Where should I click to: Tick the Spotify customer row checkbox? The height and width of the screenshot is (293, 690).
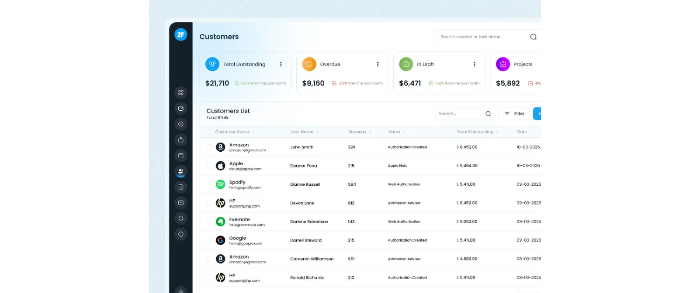(209, 184)
